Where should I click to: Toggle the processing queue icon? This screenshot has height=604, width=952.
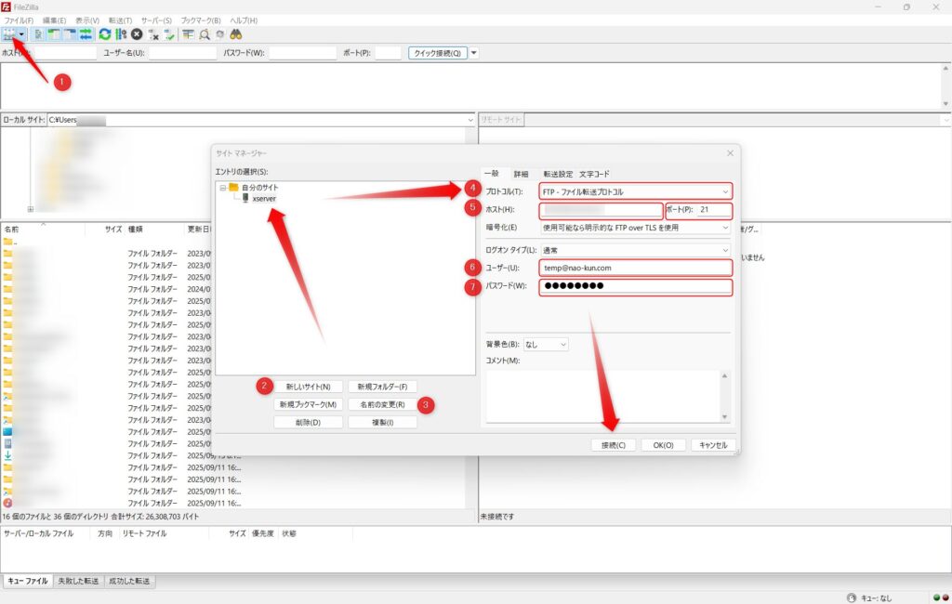(x=121, y=34)
